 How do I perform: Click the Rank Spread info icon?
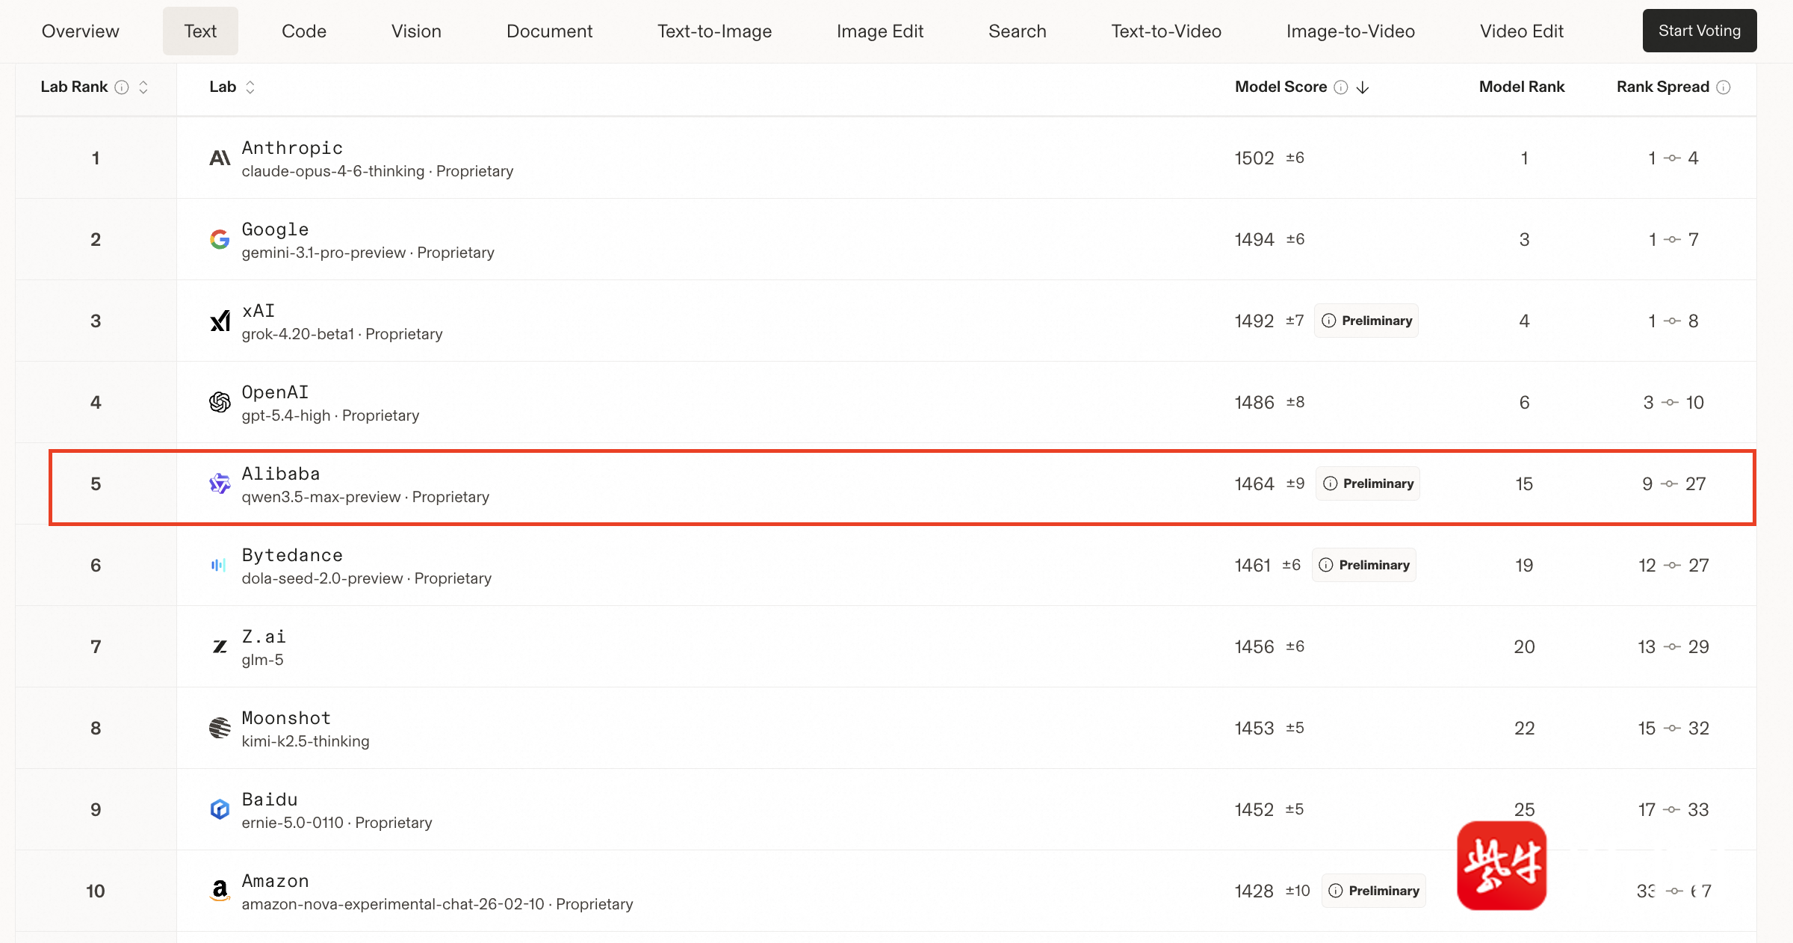1724,87
